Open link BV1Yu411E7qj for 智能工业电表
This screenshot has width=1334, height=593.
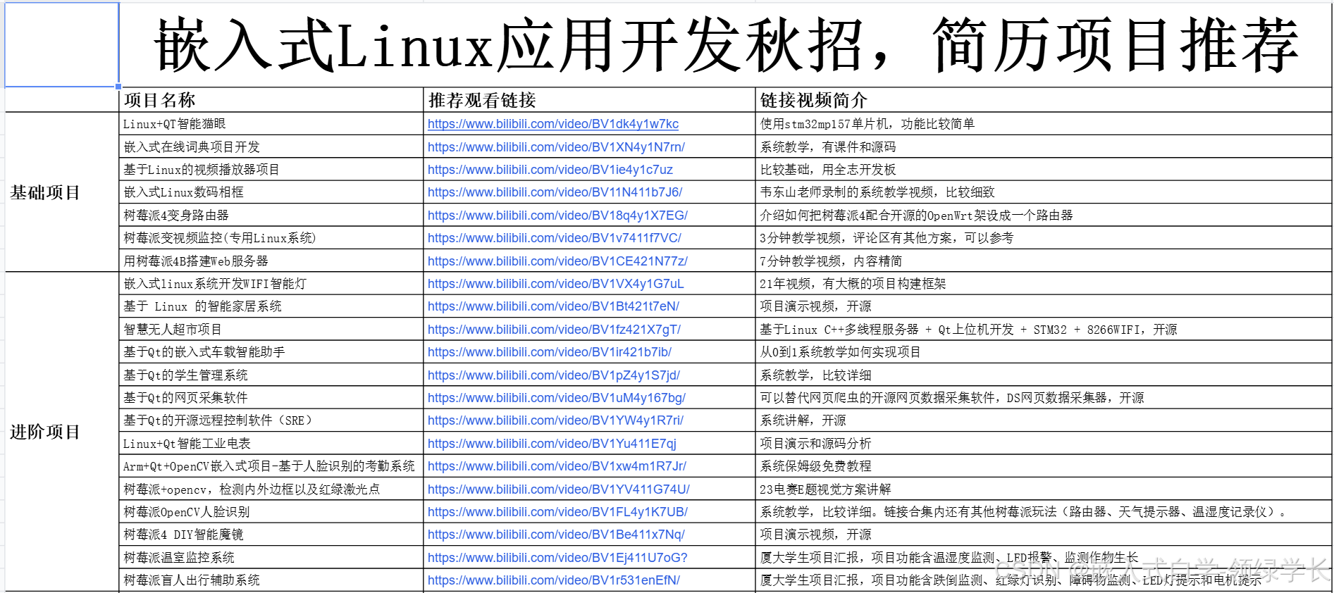[552, 444]
